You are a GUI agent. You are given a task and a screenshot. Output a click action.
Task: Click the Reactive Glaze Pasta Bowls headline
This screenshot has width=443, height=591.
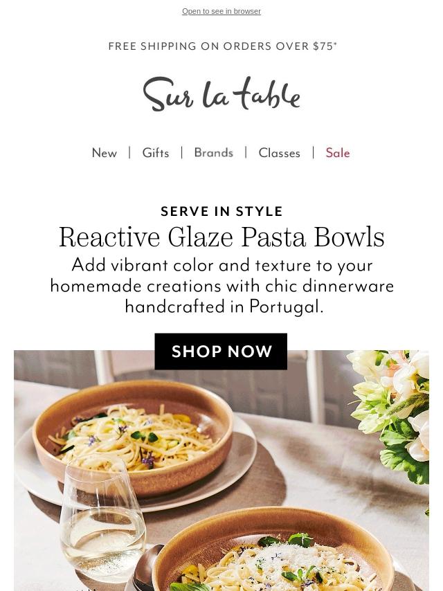pos(221,237)
